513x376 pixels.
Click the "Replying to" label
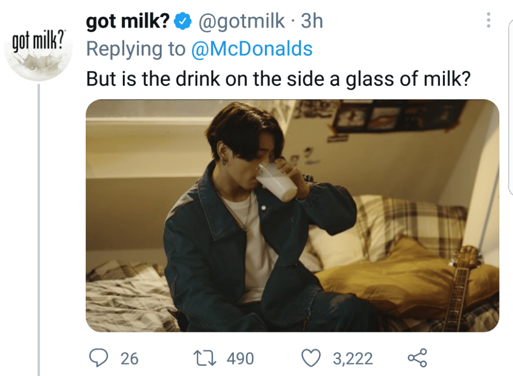135,49
